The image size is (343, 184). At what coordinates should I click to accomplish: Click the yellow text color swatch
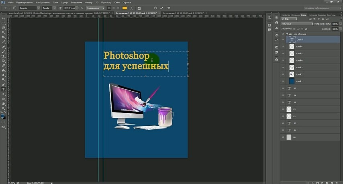tap(125, 8)
